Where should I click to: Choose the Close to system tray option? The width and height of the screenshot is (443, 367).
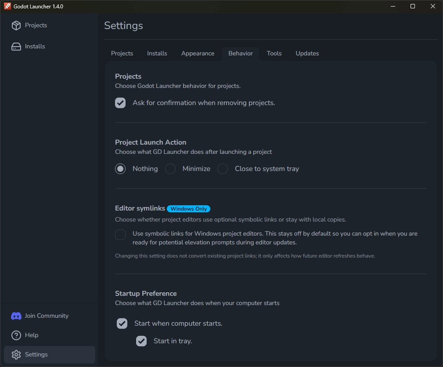pyautogui.click(x=223, y=169)
